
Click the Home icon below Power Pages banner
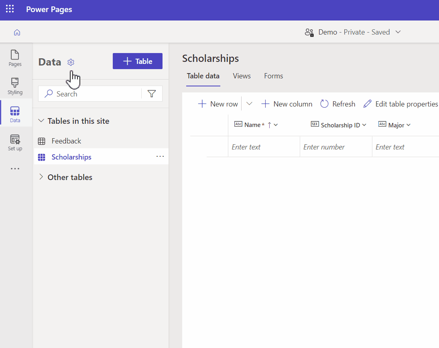point(17,32)
